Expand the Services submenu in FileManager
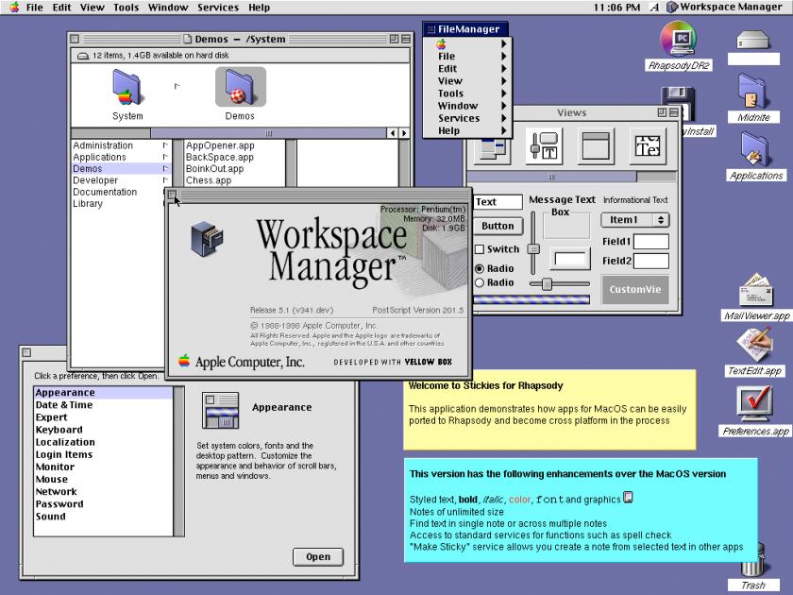 point(468,118)
